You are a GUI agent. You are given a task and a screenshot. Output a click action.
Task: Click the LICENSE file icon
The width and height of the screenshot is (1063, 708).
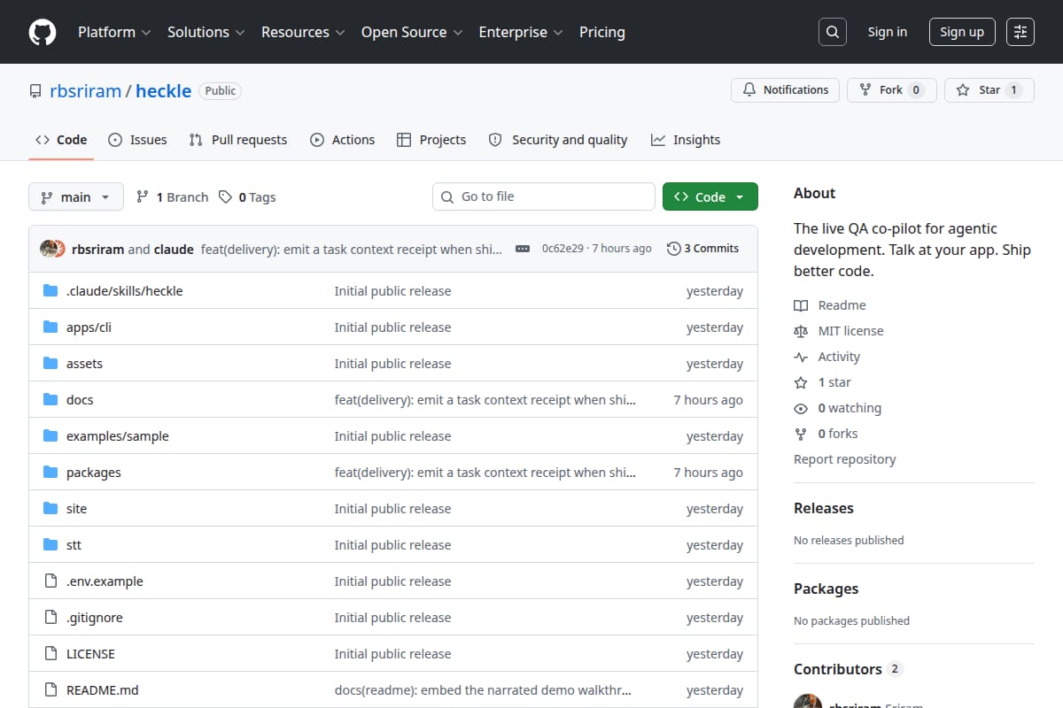coord(50,654)
